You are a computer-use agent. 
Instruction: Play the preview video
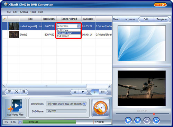(128, 120)
